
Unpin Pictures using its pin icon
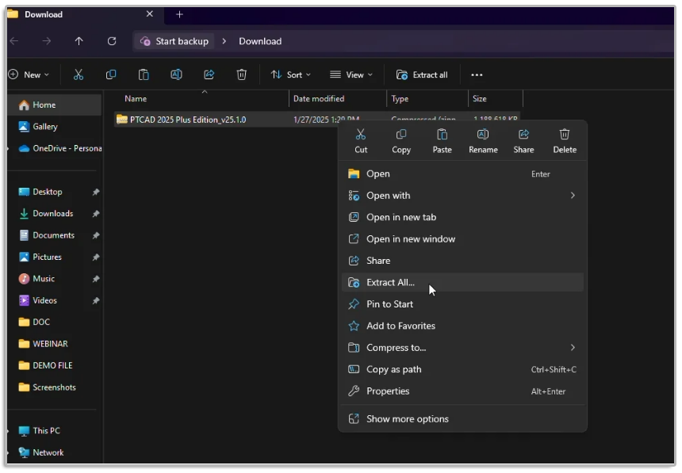(x=96, y=257)
